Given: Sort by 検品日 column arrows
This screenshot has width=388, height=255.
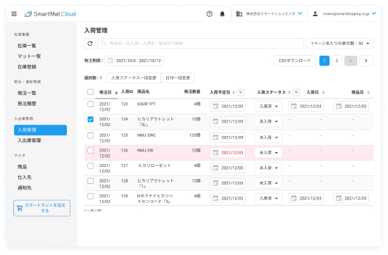Looking at the screenshot, I should [x=368, y=92].
